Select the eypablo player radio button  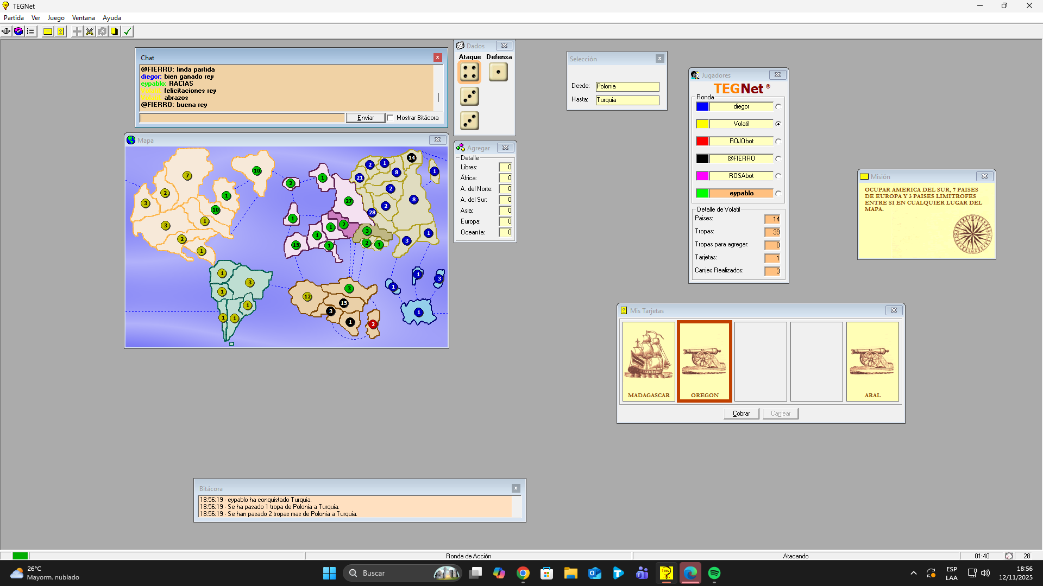tap(778, 194)
